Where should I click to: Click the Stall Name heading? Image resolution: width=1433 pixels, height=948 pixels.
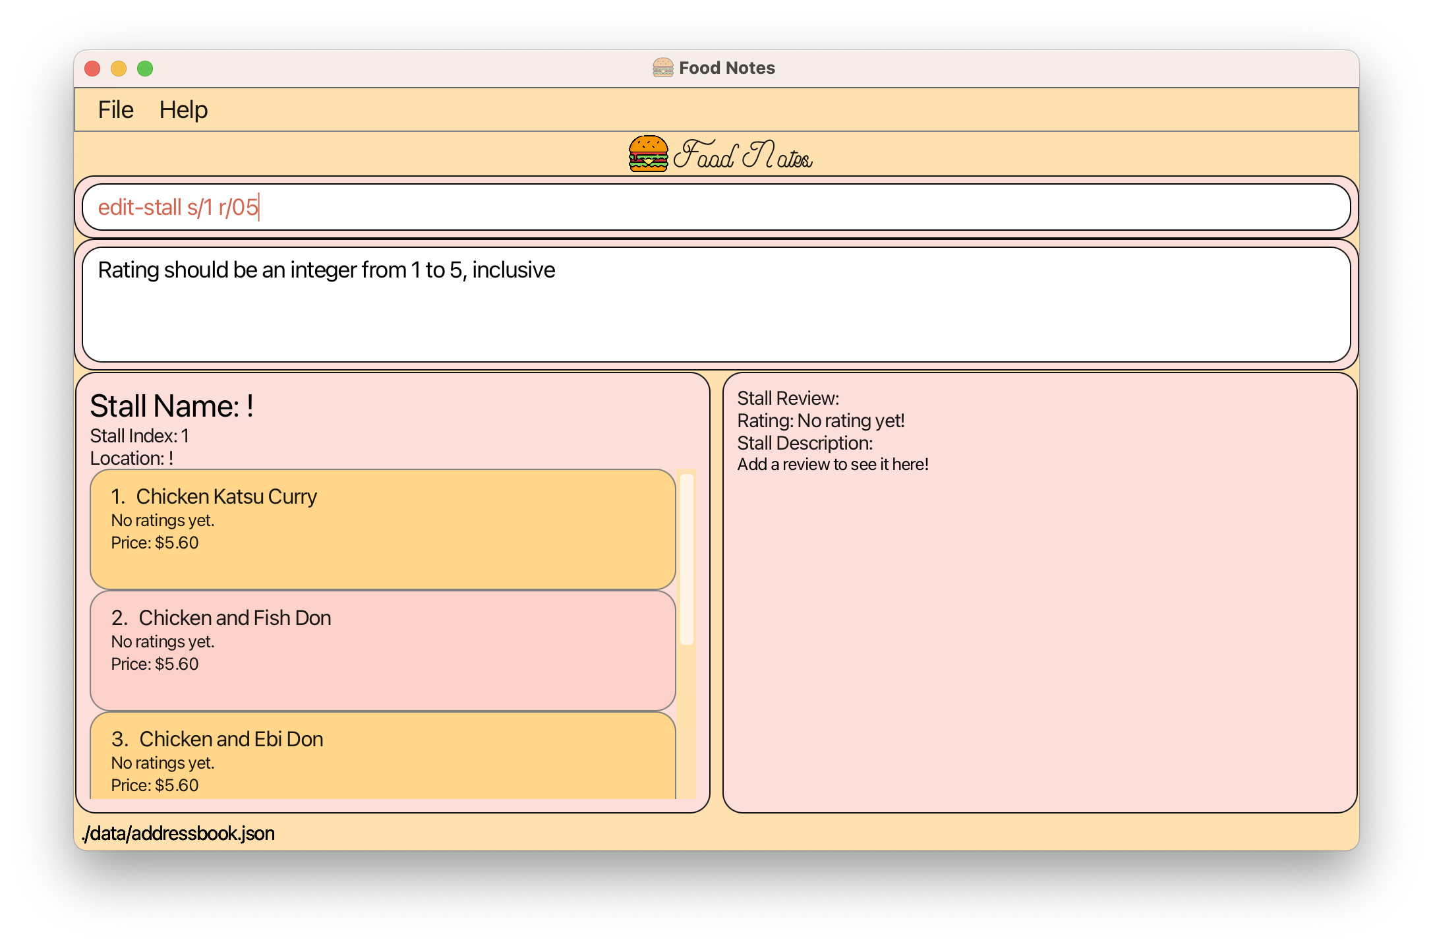click(172, 406)
